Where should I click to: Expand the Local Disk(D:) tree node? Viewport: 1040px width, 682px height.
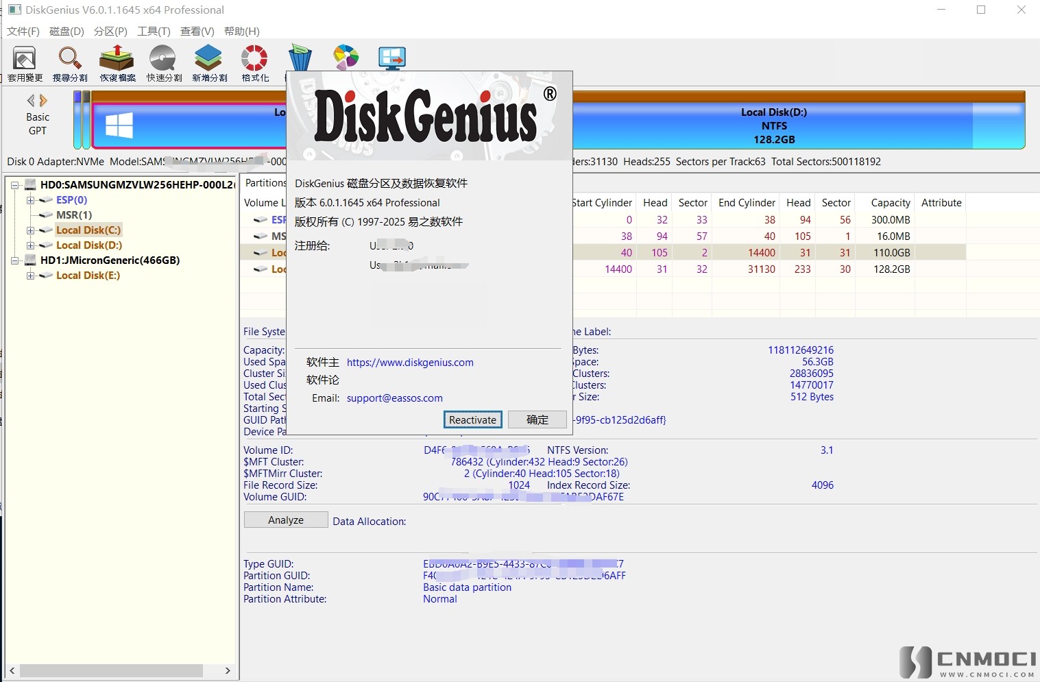[30, 245]
